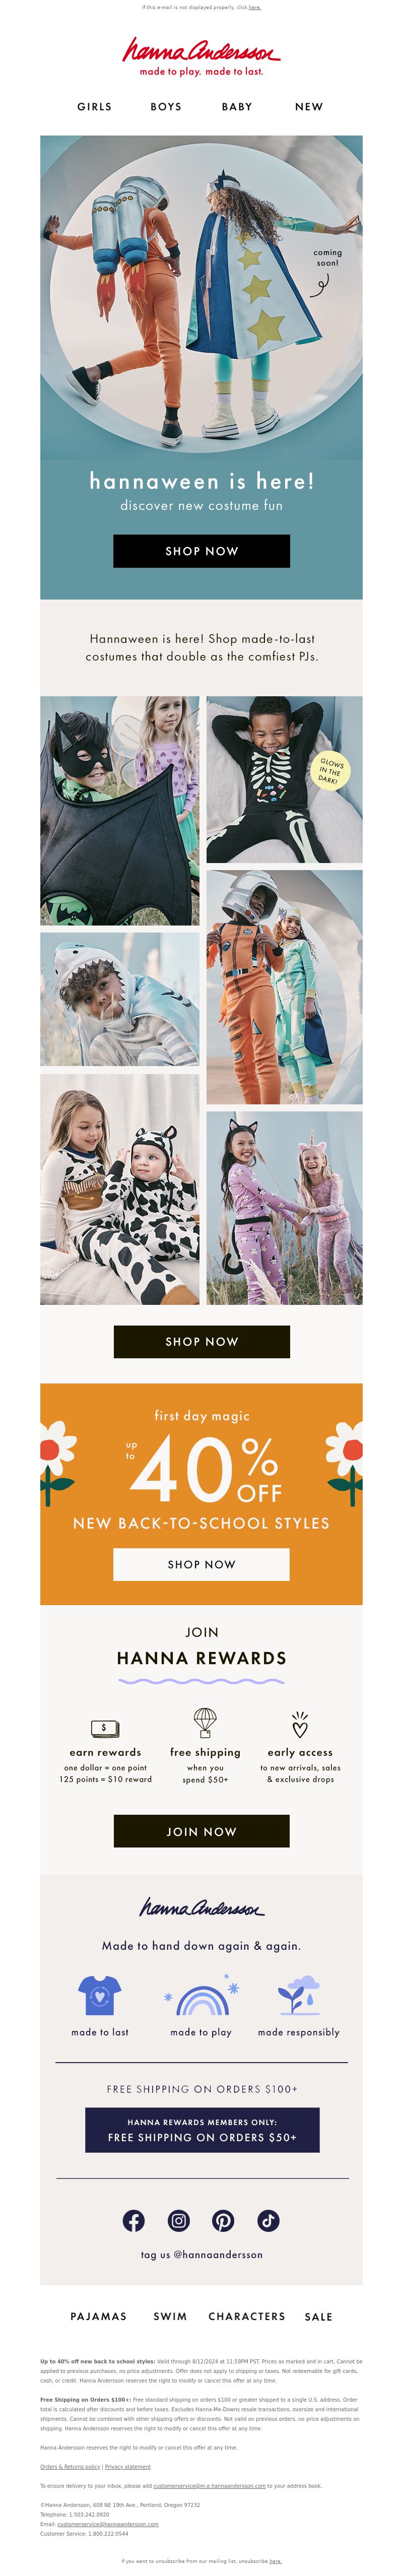The image size is (403, 2576).
Task: Click SHOP NOW on the 40% off banner
Action: click(202, 1564)
